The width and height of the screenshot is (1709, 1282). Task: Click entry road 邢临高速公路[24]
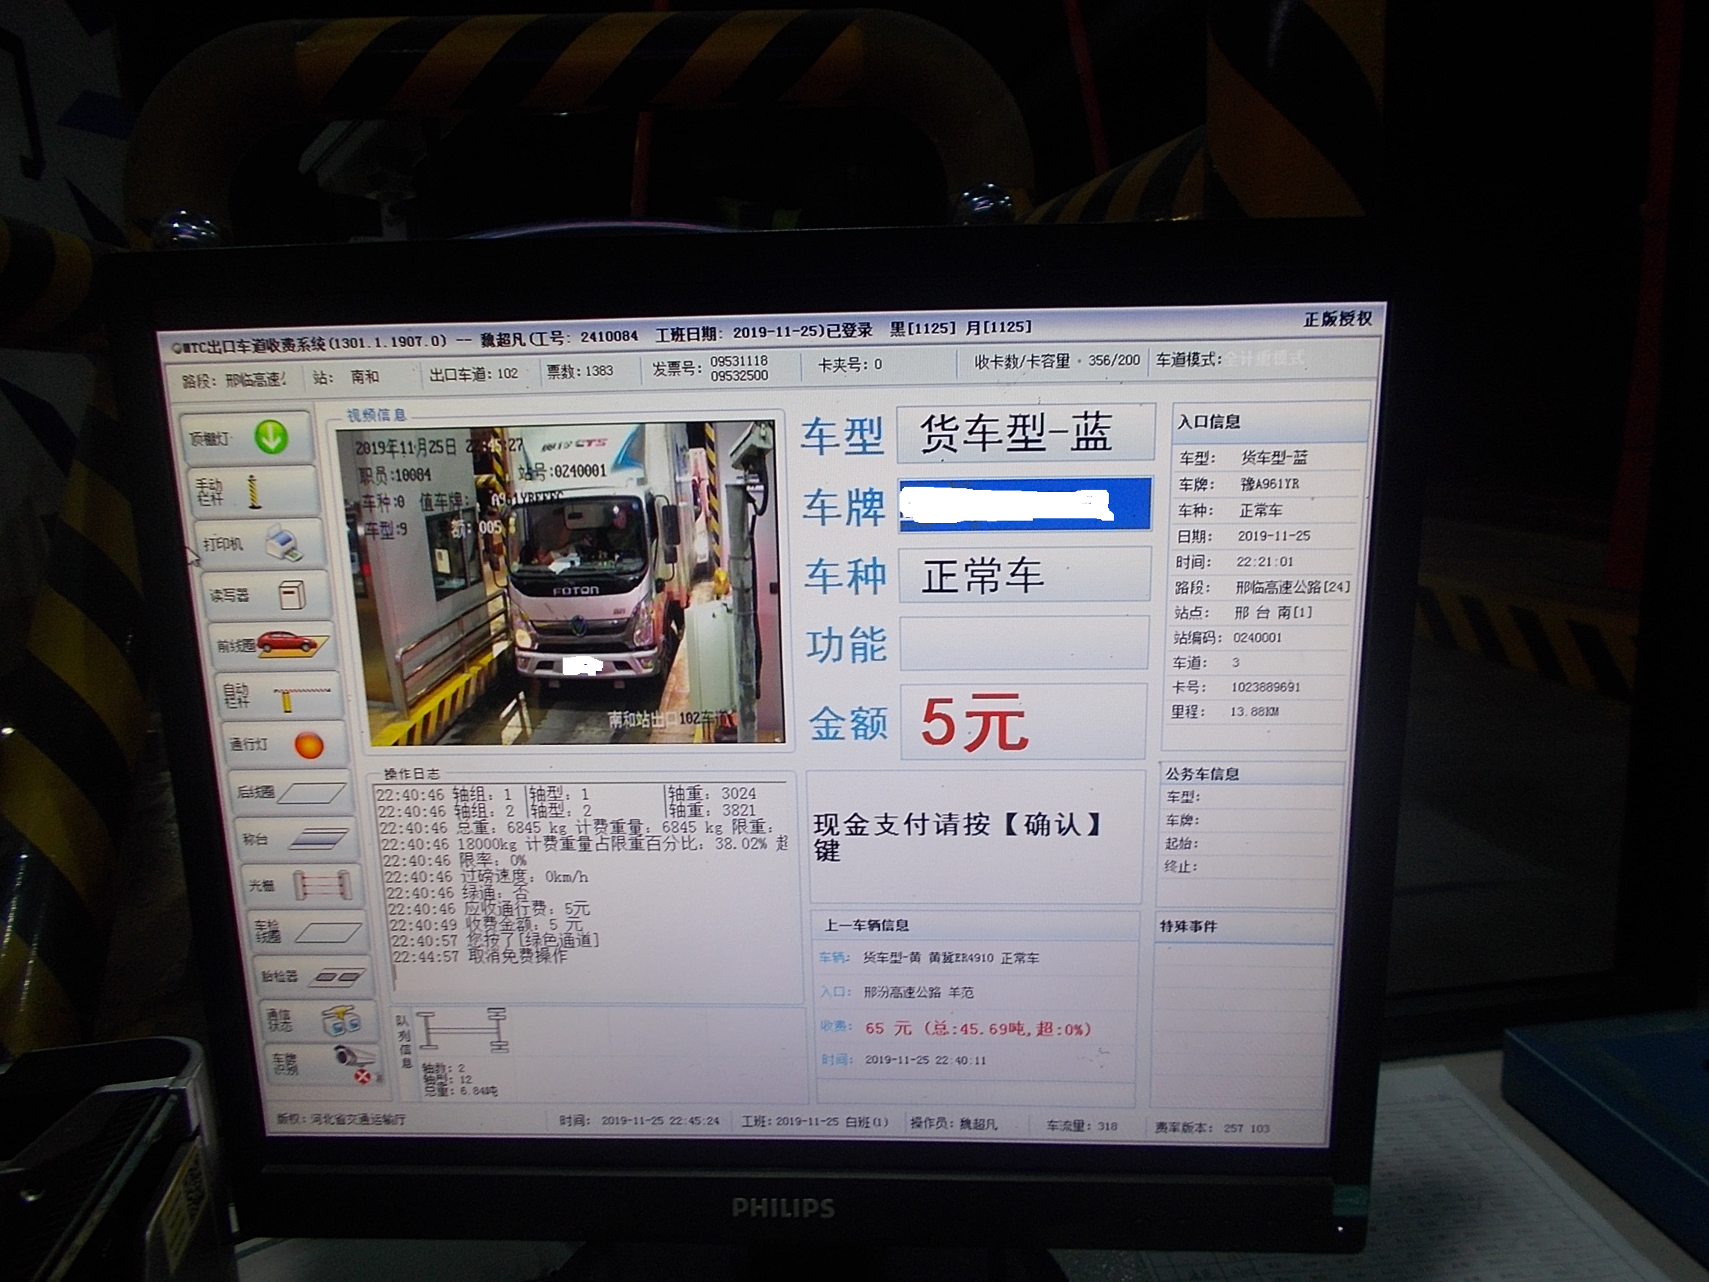pyautogui.click(x=1292, y=588)
